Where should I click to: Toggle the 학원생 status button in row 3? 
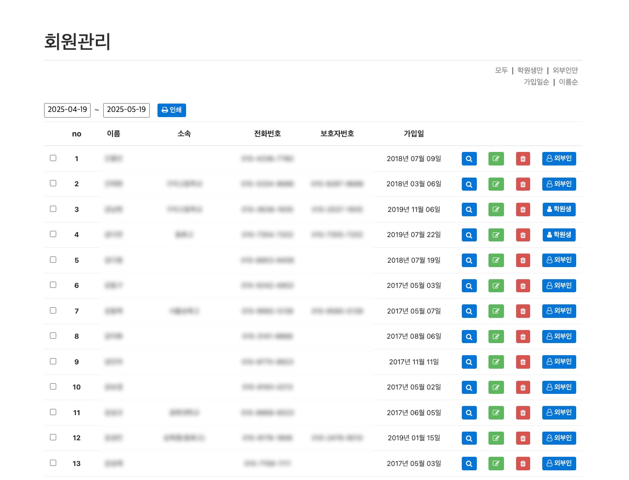559,209
